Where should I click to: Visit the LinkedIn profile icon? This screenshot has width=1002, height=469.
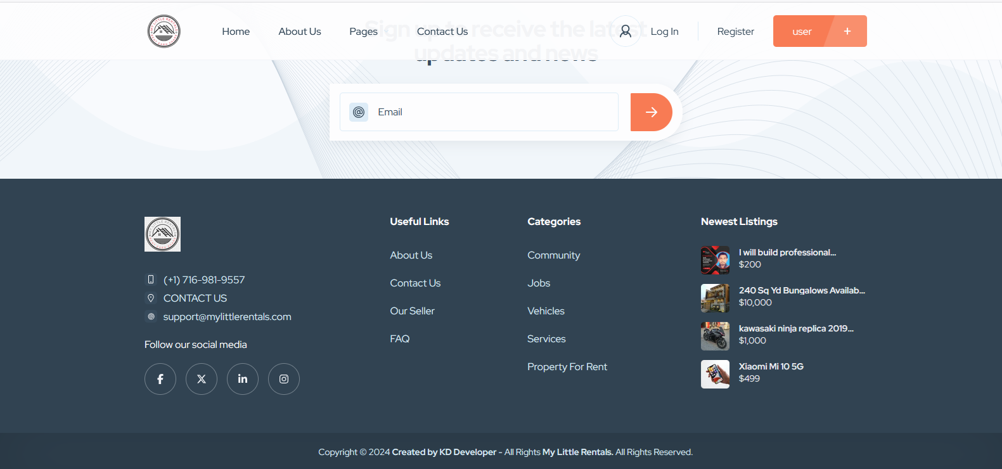[x=243, y=379]
